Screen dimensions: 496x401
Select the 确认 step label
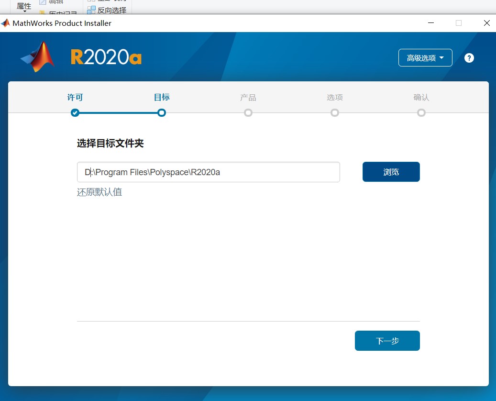[x=421, y=97]
